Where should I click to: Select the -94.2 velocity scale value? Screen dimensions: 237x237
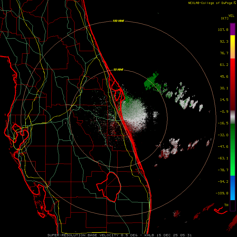point(223,181)
